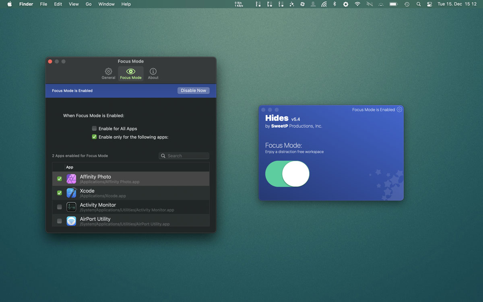
Task: Click the network speed menu bar indicator
Action: [239, 4]
